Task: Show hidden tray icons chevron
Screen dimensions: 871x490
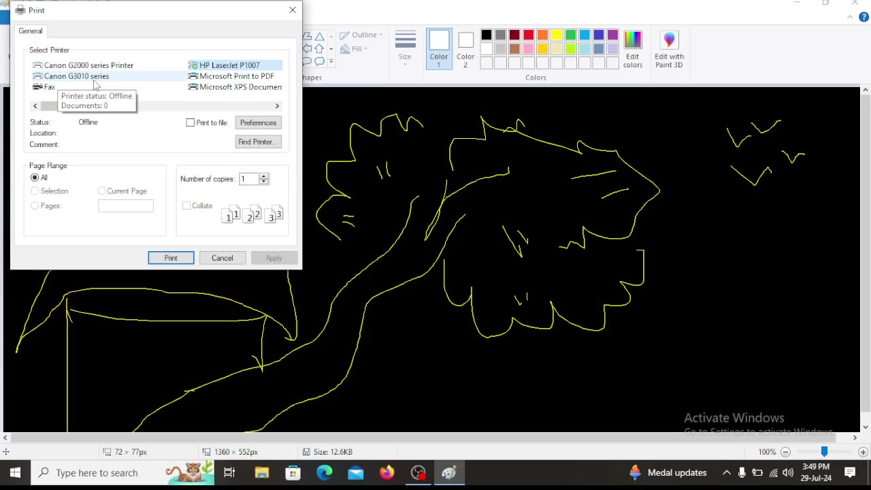Action: click(x=727, y=472)
